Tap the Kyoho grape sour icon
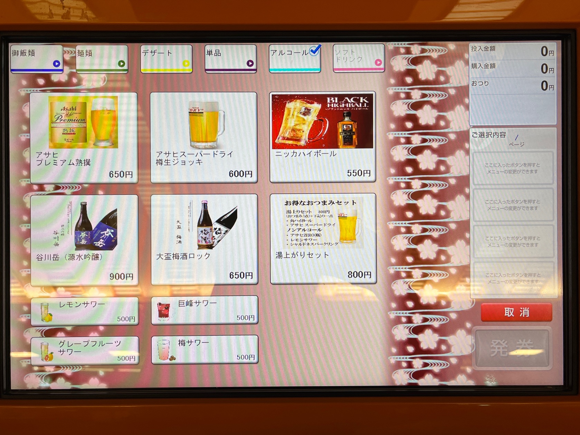This screenshot has height=435, width=580. [163, 311]
